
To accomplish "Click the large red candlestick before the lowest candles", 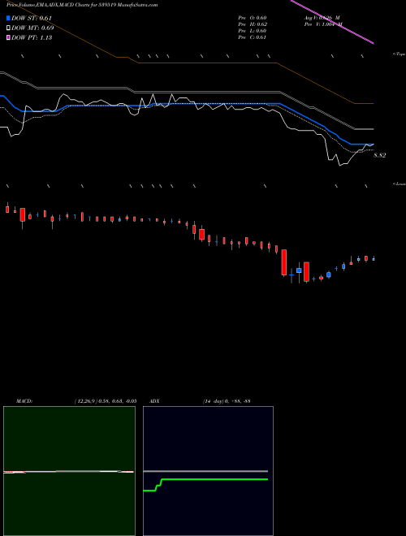I will pyautogui.click(x=284, y=262).
